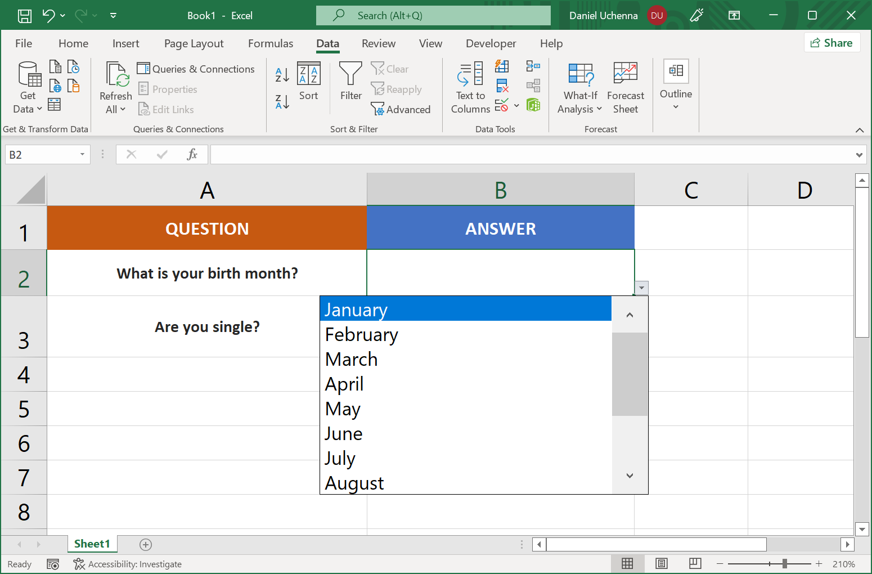Screen dimensions: 872x574
Task: Open the Forecast Sheet tool
Action: click(625, 87)
